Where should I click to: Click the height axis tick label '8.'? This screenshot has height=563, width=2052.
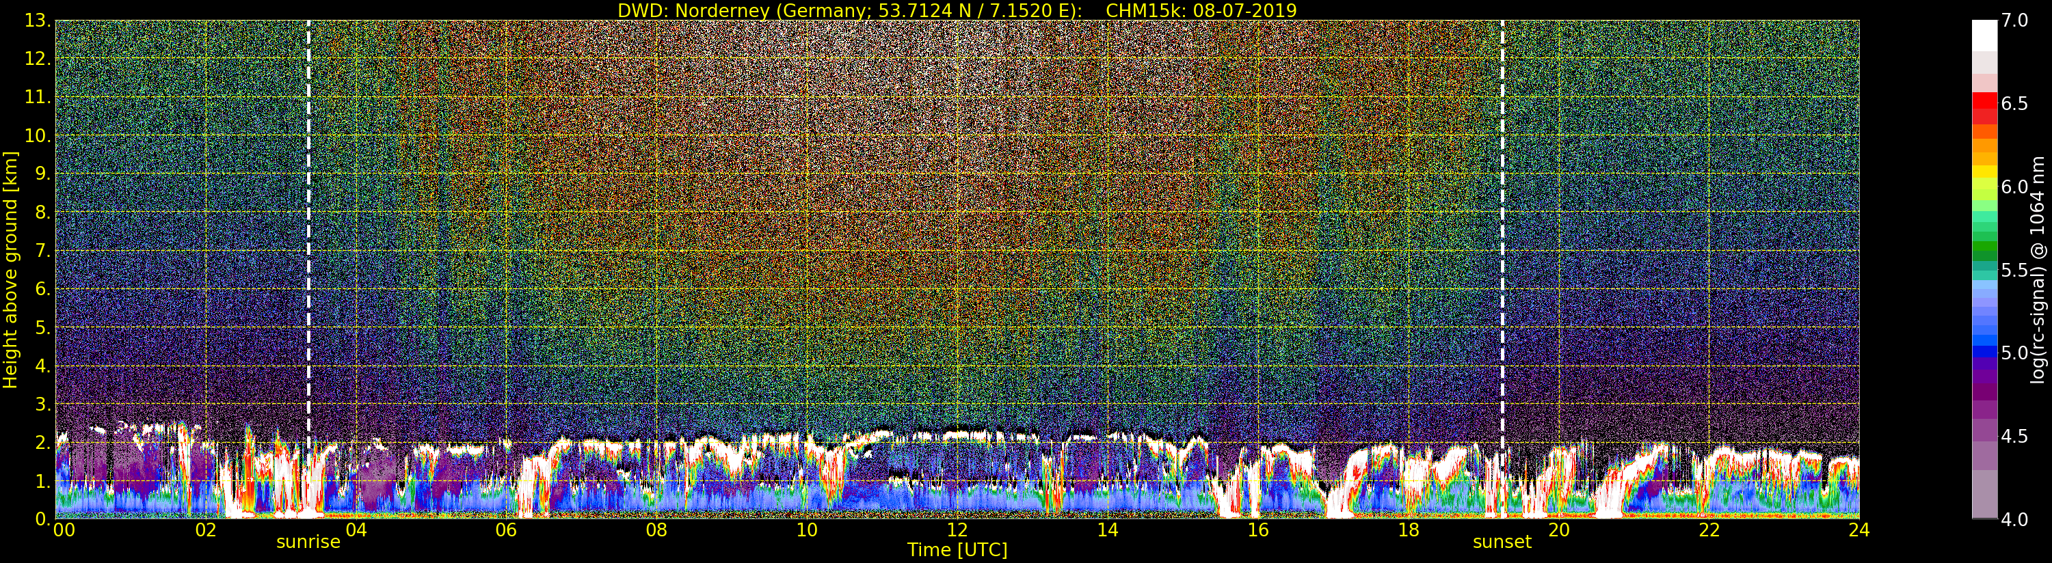tap(42, 212)
